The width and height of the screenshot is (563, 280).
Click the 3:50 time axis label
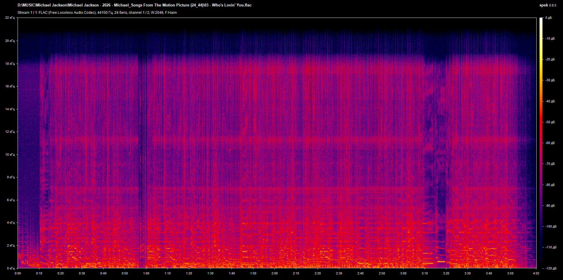(510, 273)
